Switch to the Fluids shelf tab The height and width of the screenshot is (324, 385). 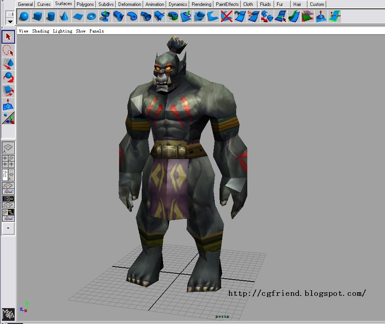266,4
